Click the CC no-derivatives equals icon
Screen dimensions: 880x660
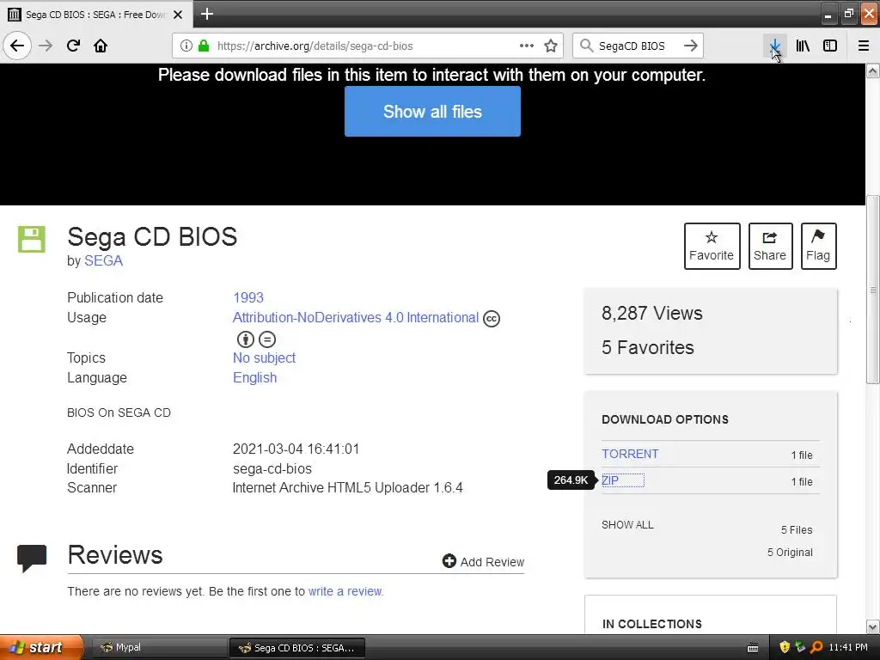(x=267, y=339)
